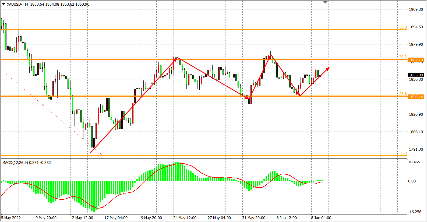Select the Fibonacci 38.2 level label
This screenshot has width=427, height=222.
click(x=403, y=57)
